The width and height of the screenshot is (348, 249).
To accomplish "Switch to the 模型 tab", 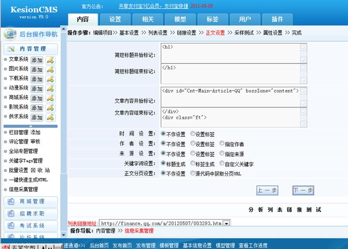I will (x=180, y=19).
